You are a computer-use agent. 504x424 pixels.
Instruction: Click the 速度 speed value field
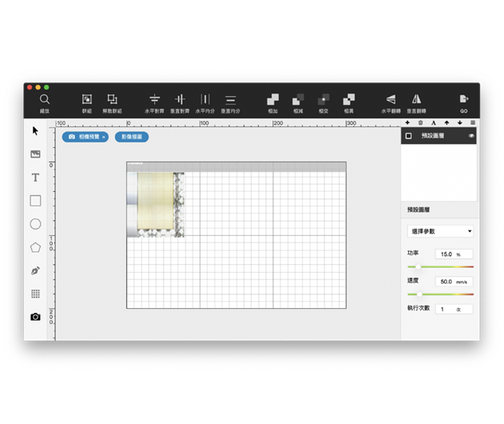[x=453, y=282]
